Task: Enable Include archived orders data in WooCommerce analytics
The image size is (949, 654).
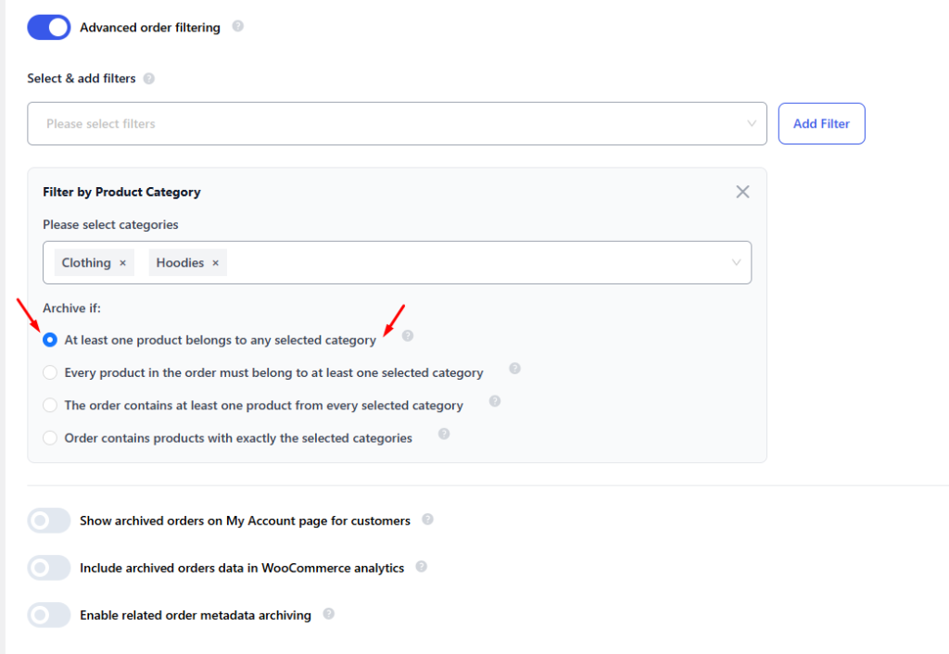Action: (49, 568)
